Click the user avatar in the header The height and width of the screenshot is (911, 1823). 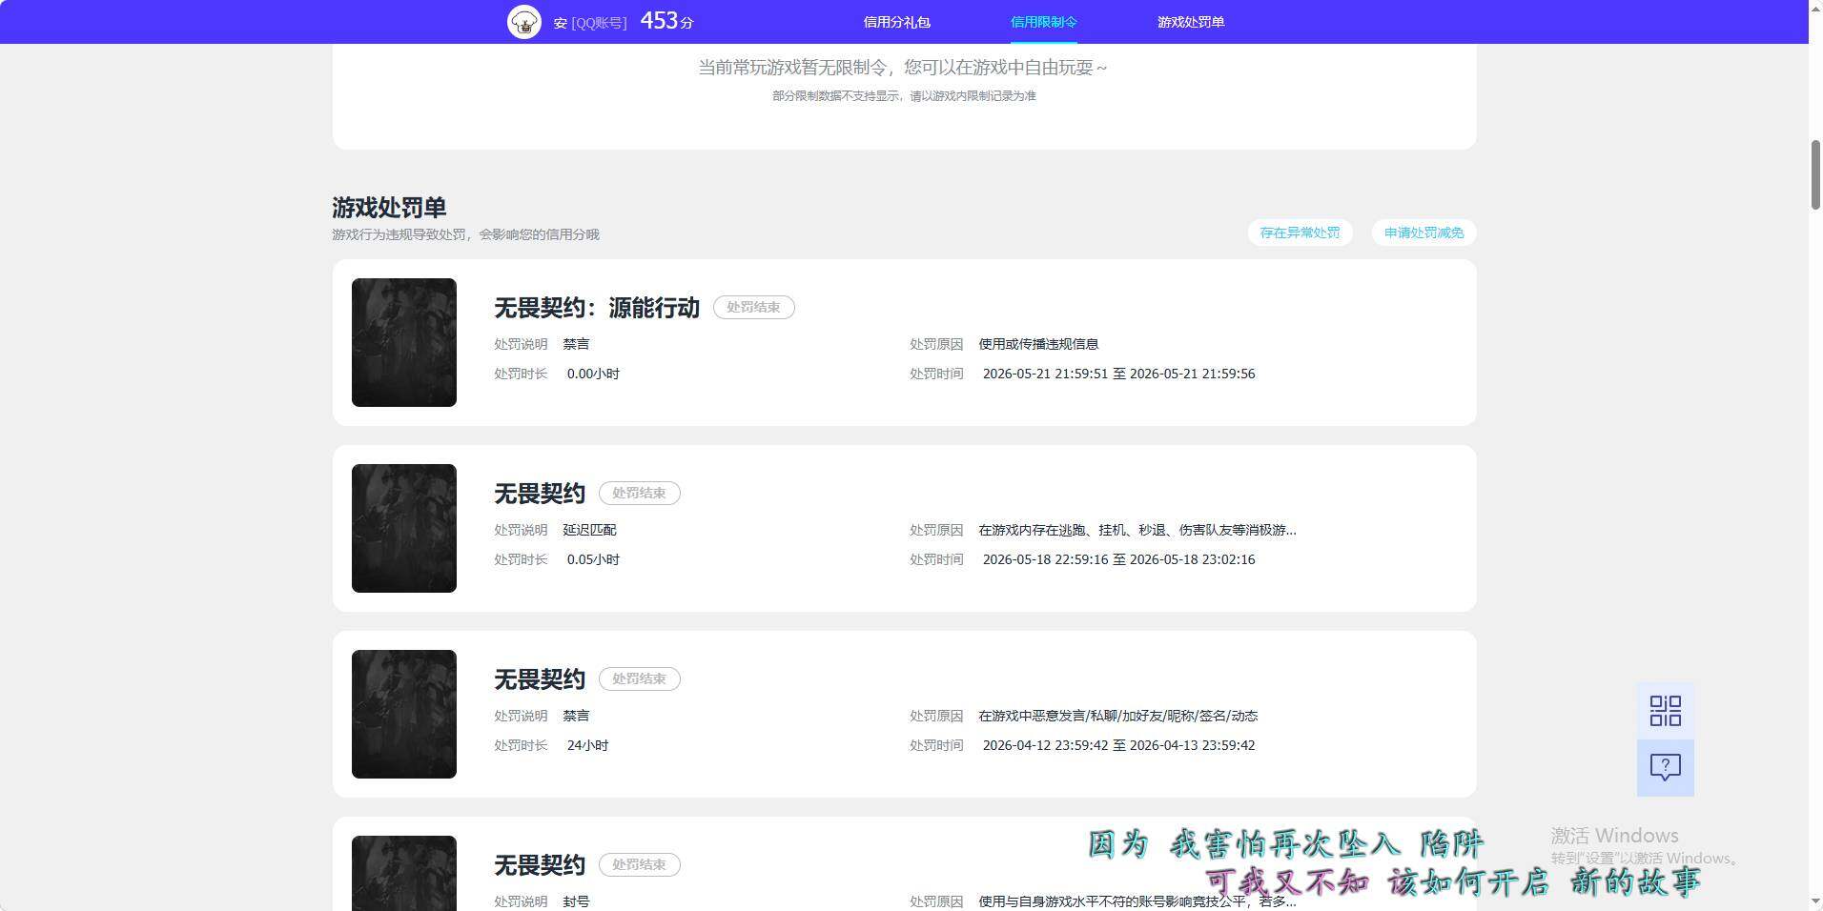524,21
